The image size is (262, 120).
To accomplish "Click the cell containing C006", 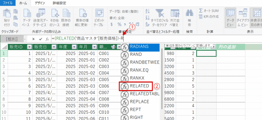I will point(109,86).
